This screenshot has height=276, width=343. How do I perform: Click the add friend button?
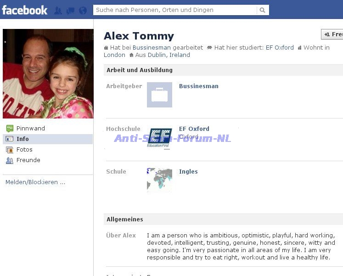coord(332,34)
